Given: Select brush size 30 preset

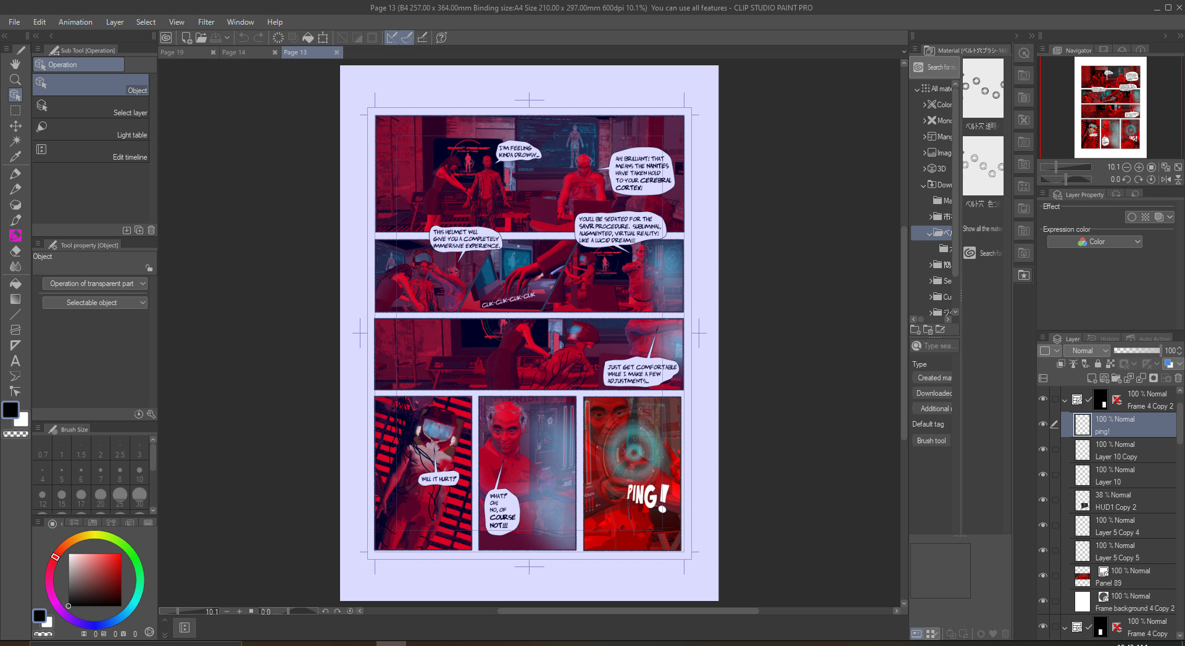Looking at the screenshot, I should click(139, 497).
